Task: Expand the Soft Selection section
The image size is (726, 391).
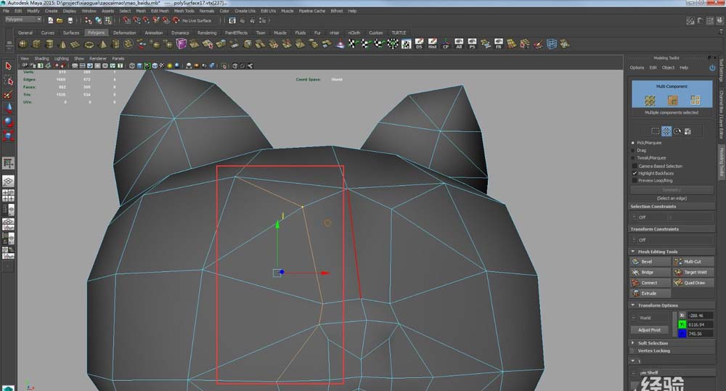Action: pos(633,343)
